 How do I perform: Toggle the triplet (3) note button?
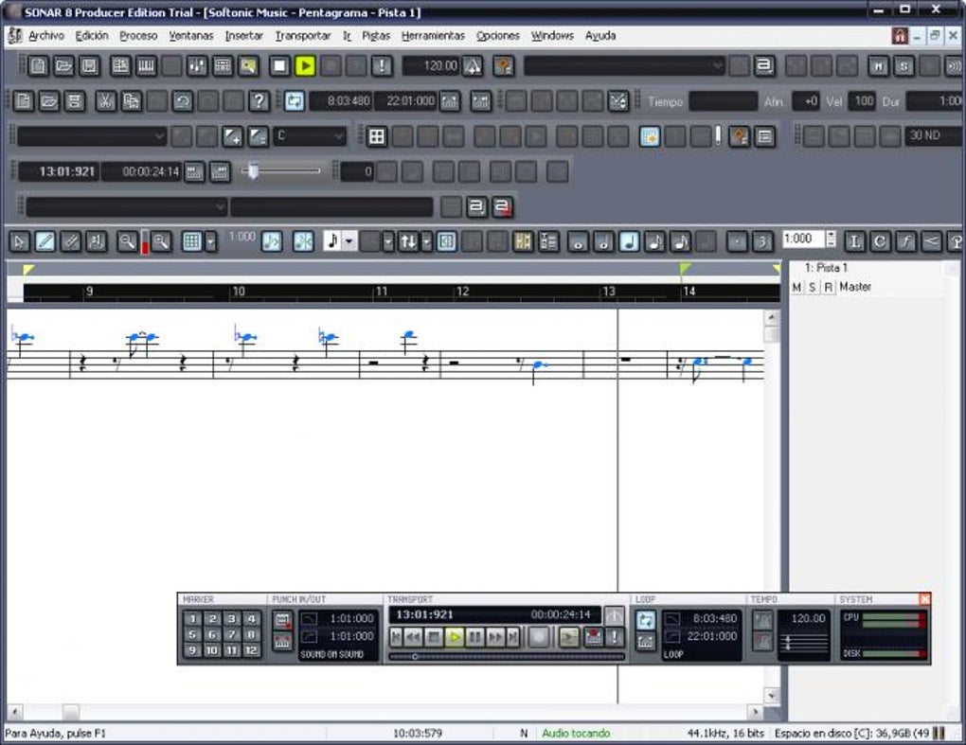point(762,241)
